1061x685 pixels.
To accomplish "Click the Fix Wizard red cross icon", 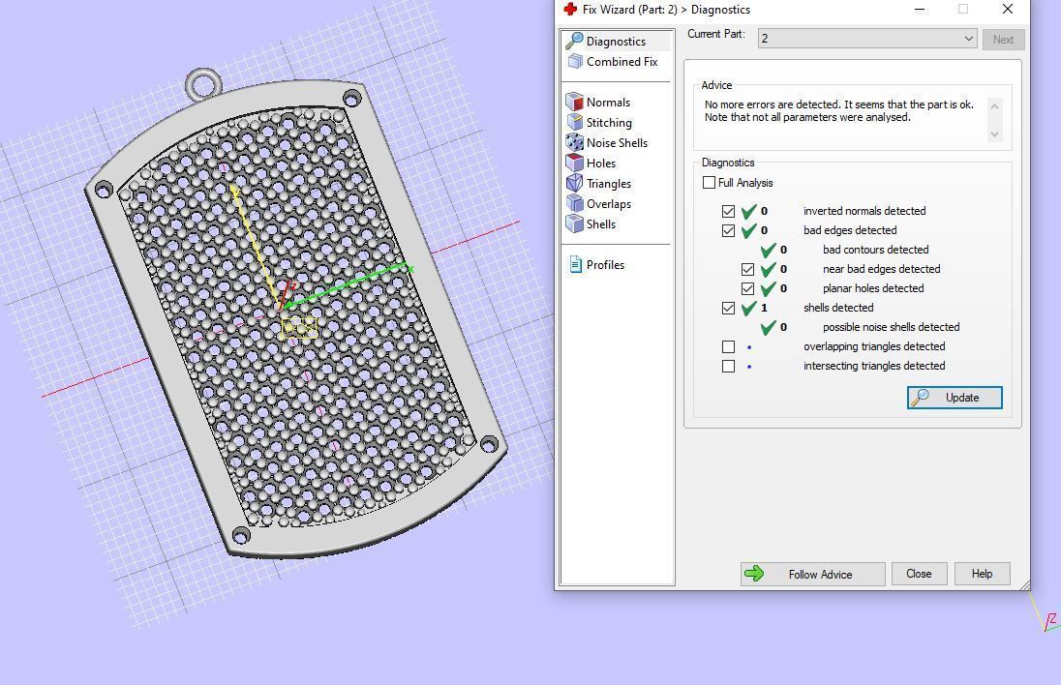I will point(570,9).
